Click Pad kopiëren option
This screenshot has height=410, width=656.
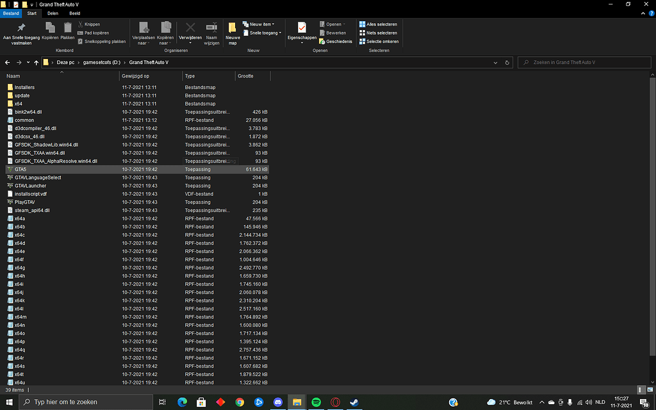[94, 33]
